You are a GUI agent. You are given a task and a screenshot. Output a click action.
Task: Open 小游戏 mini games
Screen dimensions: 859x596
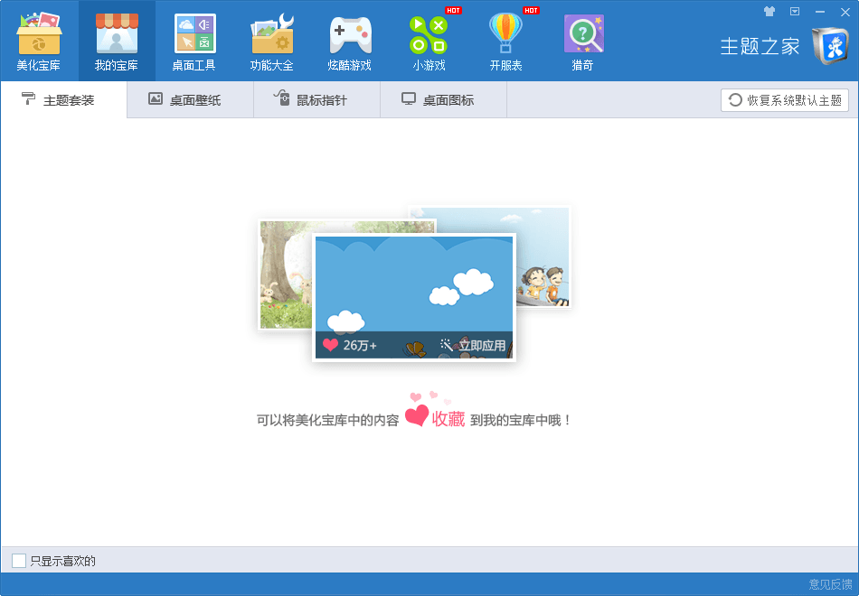[x=429, y=41]
